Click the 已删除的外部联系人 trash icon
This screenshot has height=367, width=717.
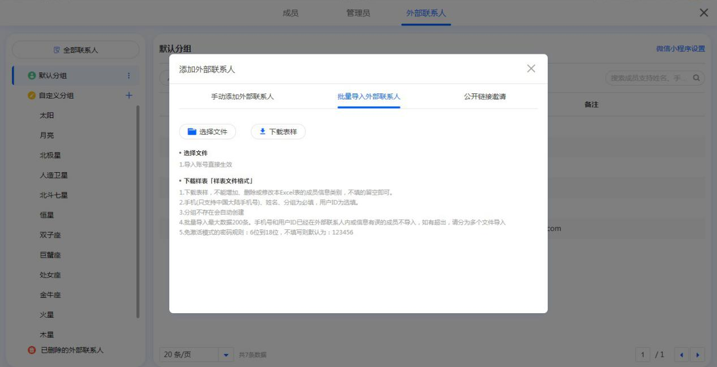(32, 351)
